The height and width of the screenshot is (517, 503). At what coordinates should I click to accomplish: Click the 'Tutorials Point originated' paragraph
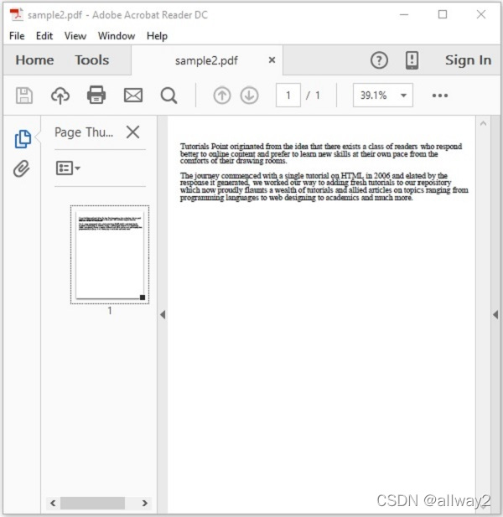coord(321,153)
